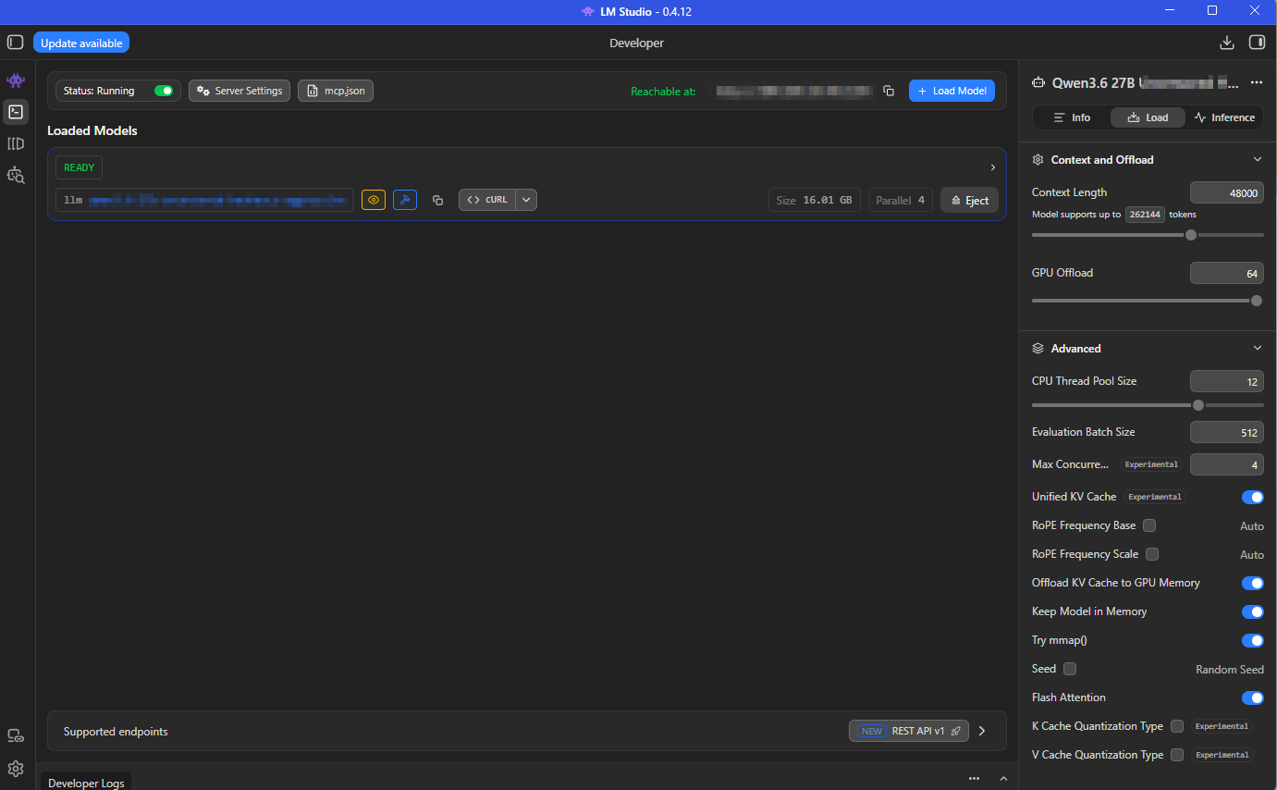Viewport: 1277px width, 790px height.
Task: Open the Developer Logs tab
Action: pos(86,783)
